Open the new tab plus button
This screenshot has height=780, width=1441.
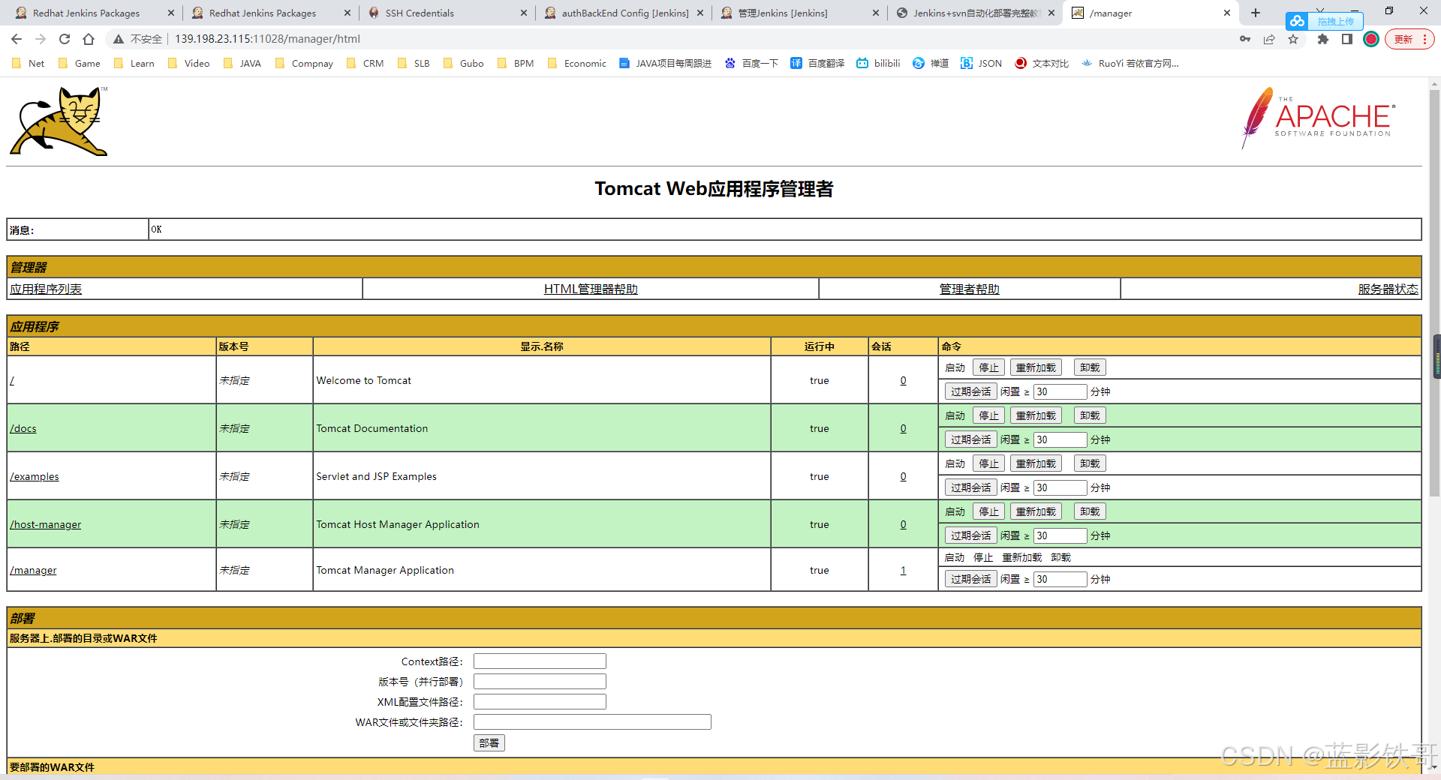(x=1256, y=13)
